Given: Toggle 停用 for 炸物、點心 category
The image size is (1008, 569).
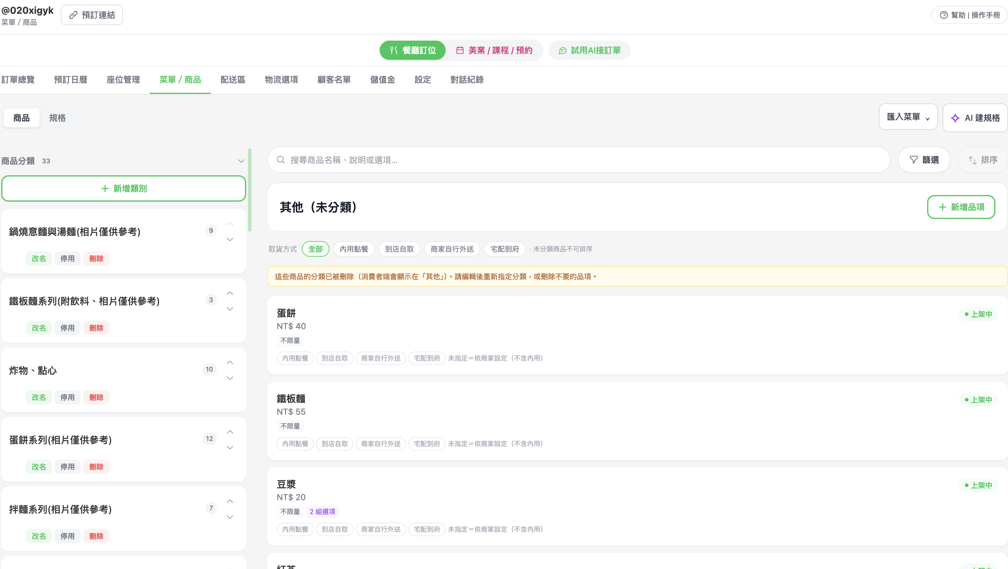Looking at the screenshot, I should tap(67, 398).
